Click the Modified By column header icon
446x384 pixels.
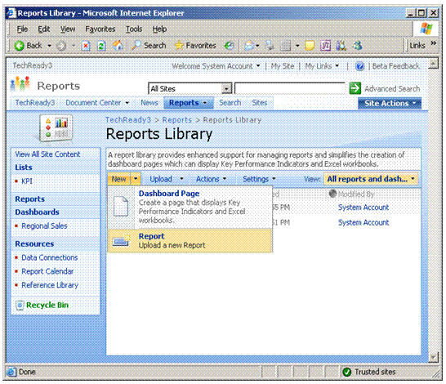point(332,194)
